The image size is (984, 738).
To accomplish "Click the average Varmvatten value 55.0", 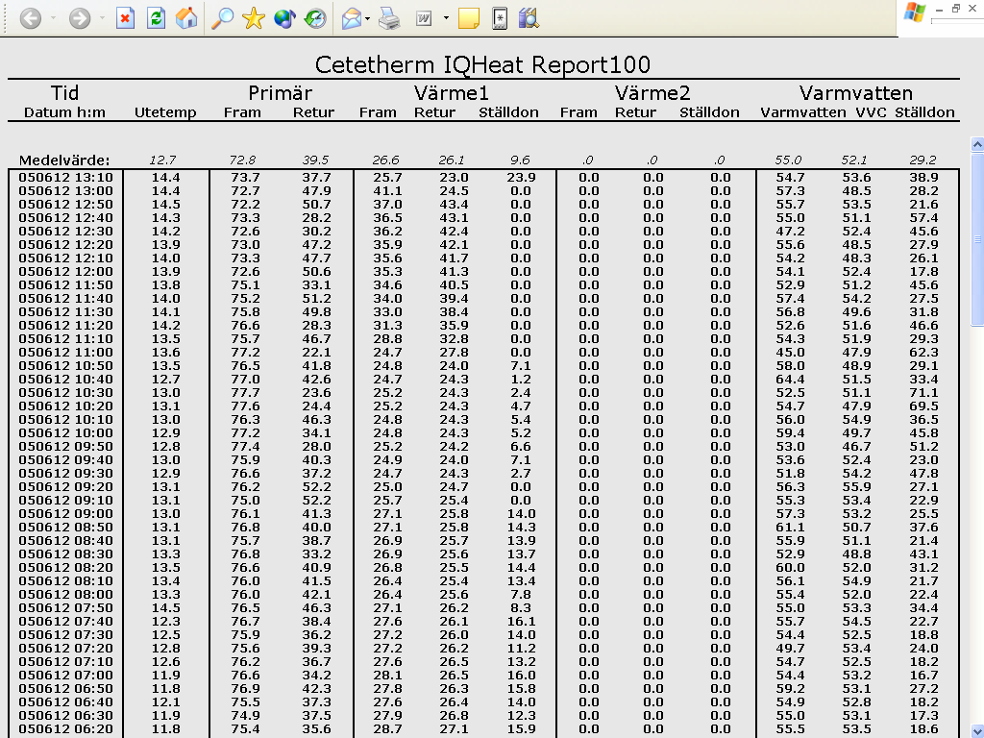I will (x=788, y=160).
